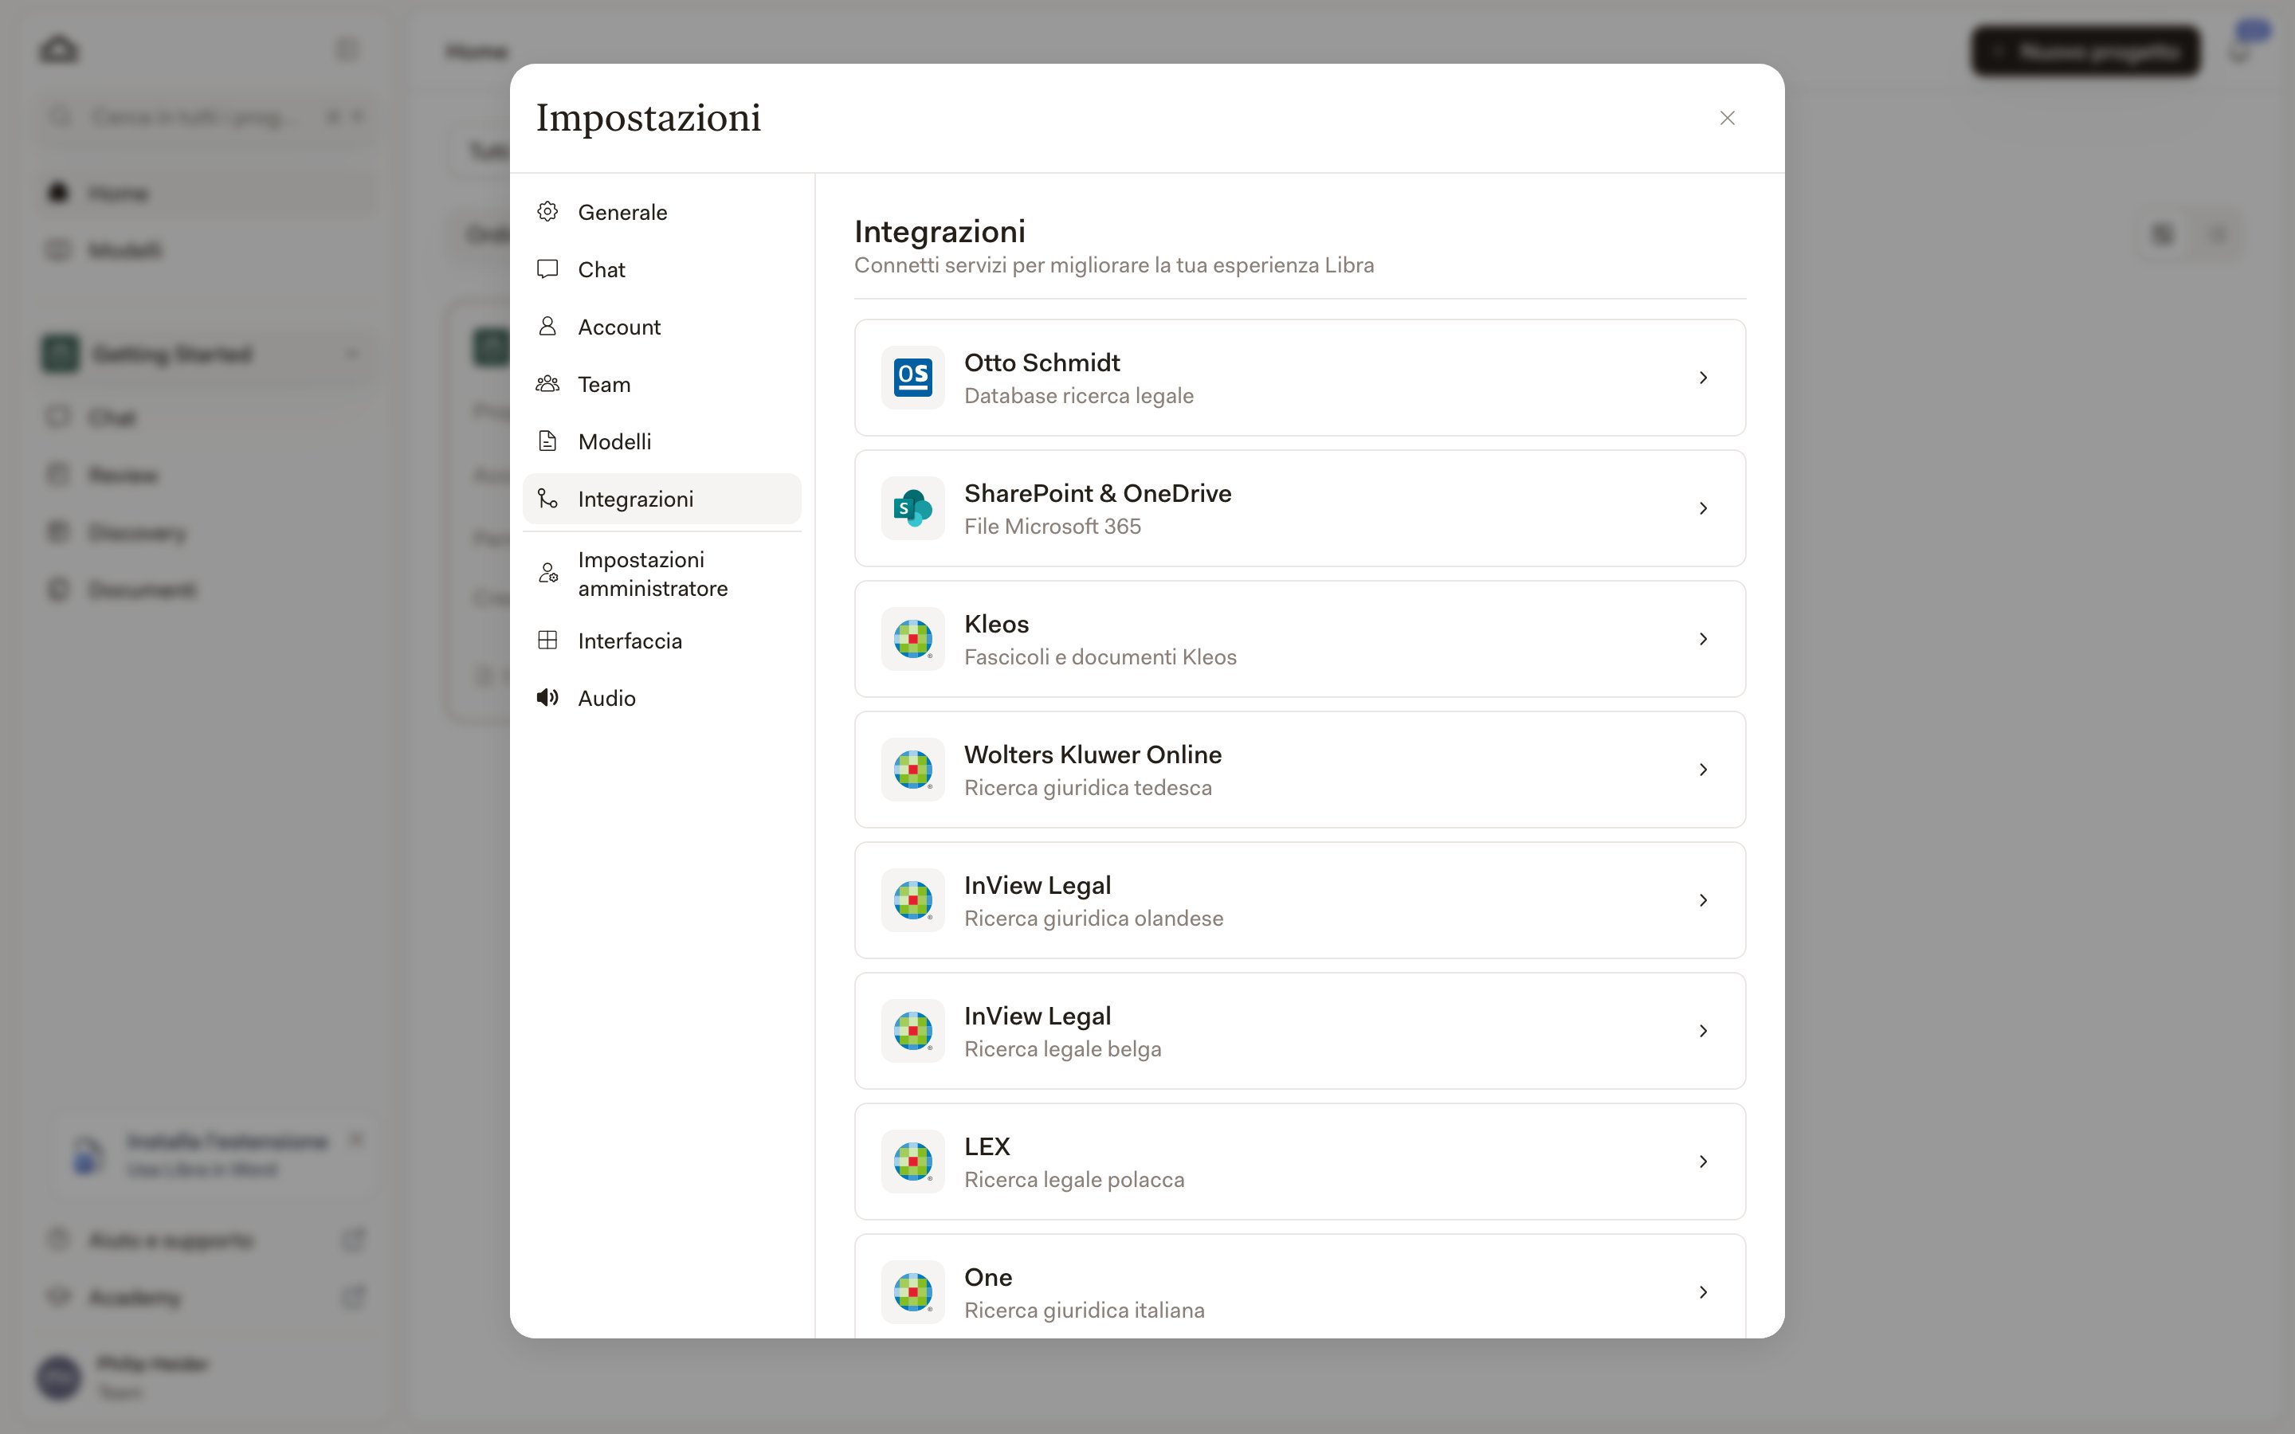Click the 'Connetti servizi per migliorare' subtitle

point(1114,265)
